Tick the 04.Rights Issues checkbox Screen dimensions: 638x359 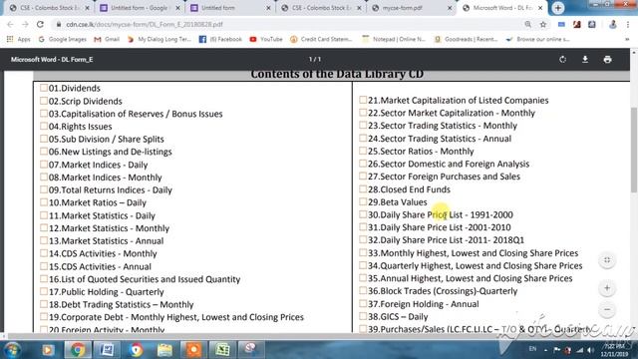pos(44,126)
